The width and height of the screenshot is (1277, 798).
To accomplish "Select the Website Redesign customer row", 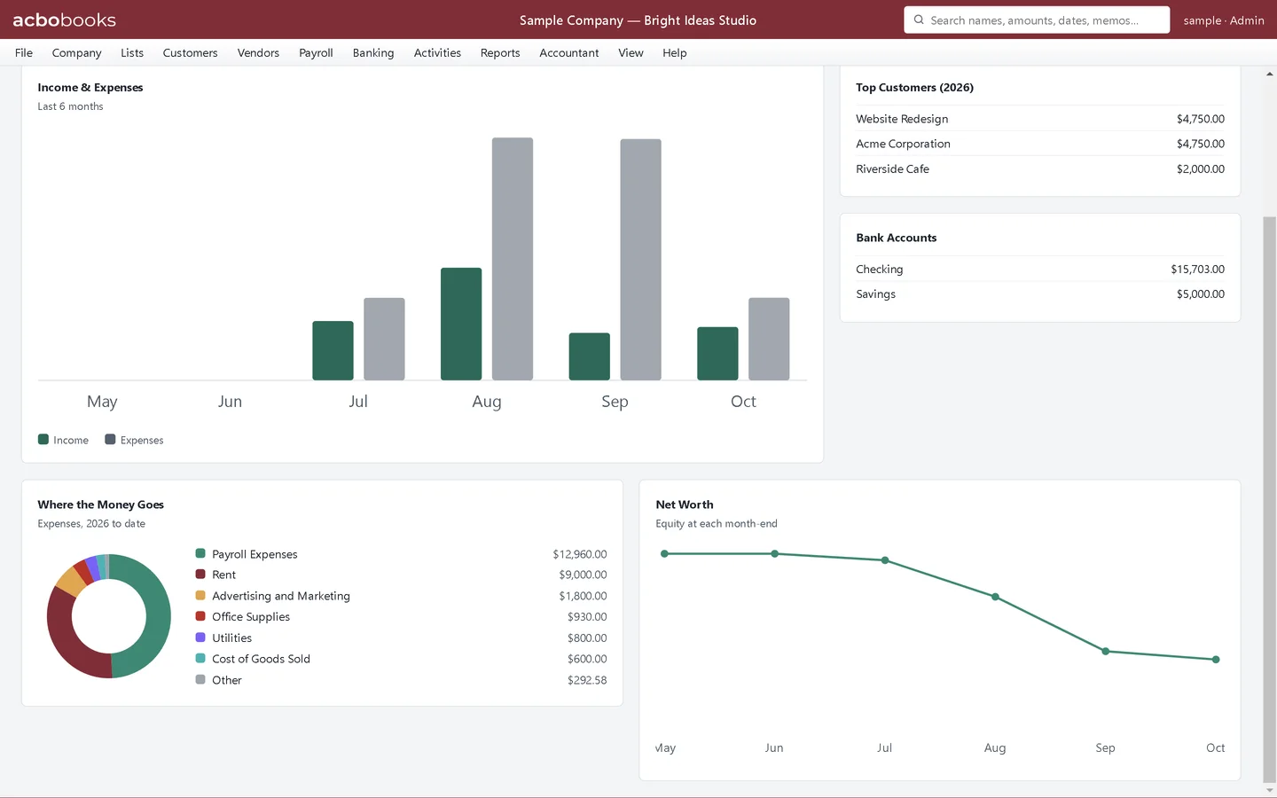I will 1040,119.
